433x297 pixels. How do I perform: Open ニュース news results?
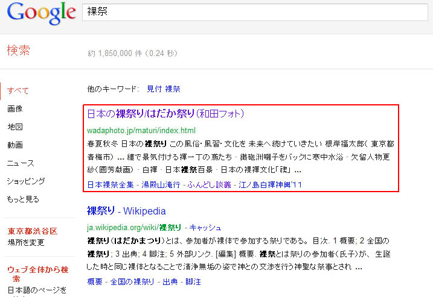coord(21,163)
